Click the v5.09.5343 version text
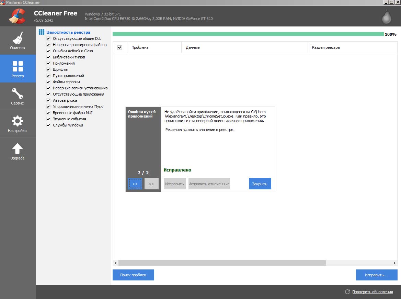The width and height of the screenshot is (401, 299). click(44, 20)
